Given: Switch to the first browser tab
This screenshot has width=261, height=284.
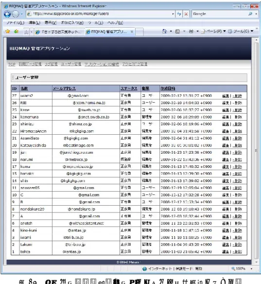Looking at the screenshot, I should tap(59, 32).
